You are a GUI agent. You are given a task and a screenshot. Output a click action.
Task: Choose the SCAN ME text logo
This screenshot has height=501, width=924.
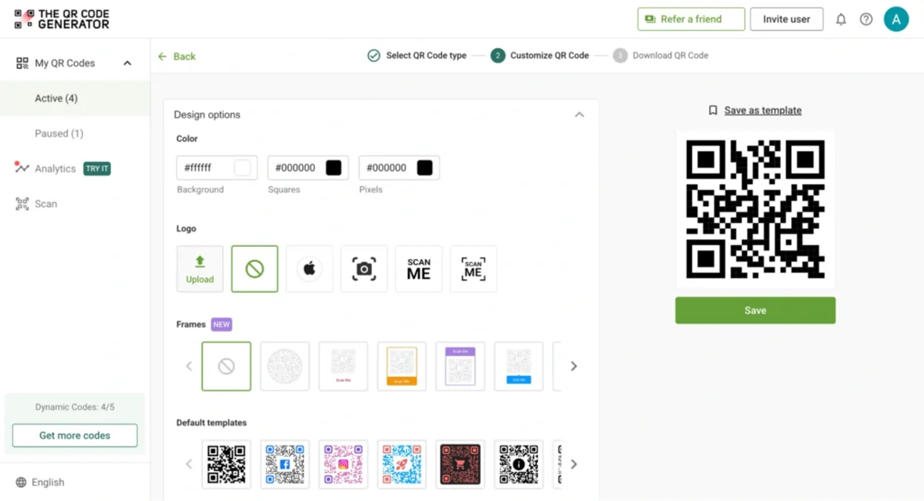[x=419, y=269]
